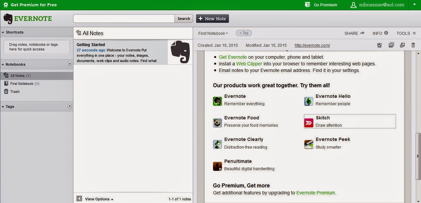This screenshot has width=421, height=203.
Task: Click the share arrow icon
Action: tap(362, 33)
